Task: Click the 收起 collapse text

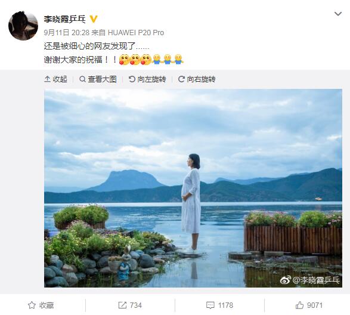Action: [60, 79]
